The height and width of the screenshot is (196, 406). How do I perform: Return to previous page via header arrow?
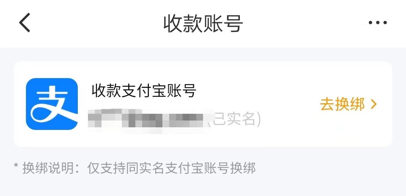point(25,23)
